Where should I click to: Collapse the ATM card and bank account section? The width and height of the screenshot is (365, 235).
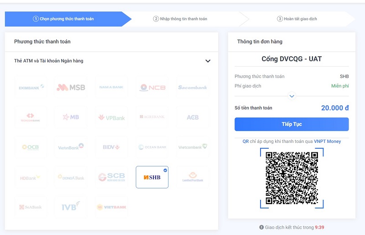(208, 61)
